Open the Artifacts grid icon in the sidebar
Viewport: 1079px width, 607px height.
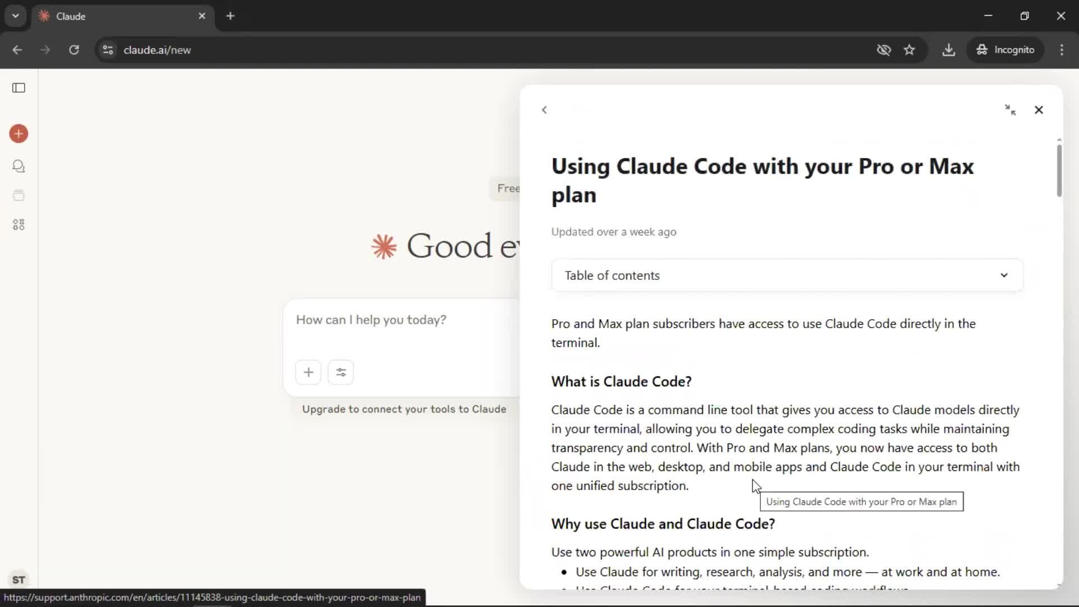coord(19,225)
